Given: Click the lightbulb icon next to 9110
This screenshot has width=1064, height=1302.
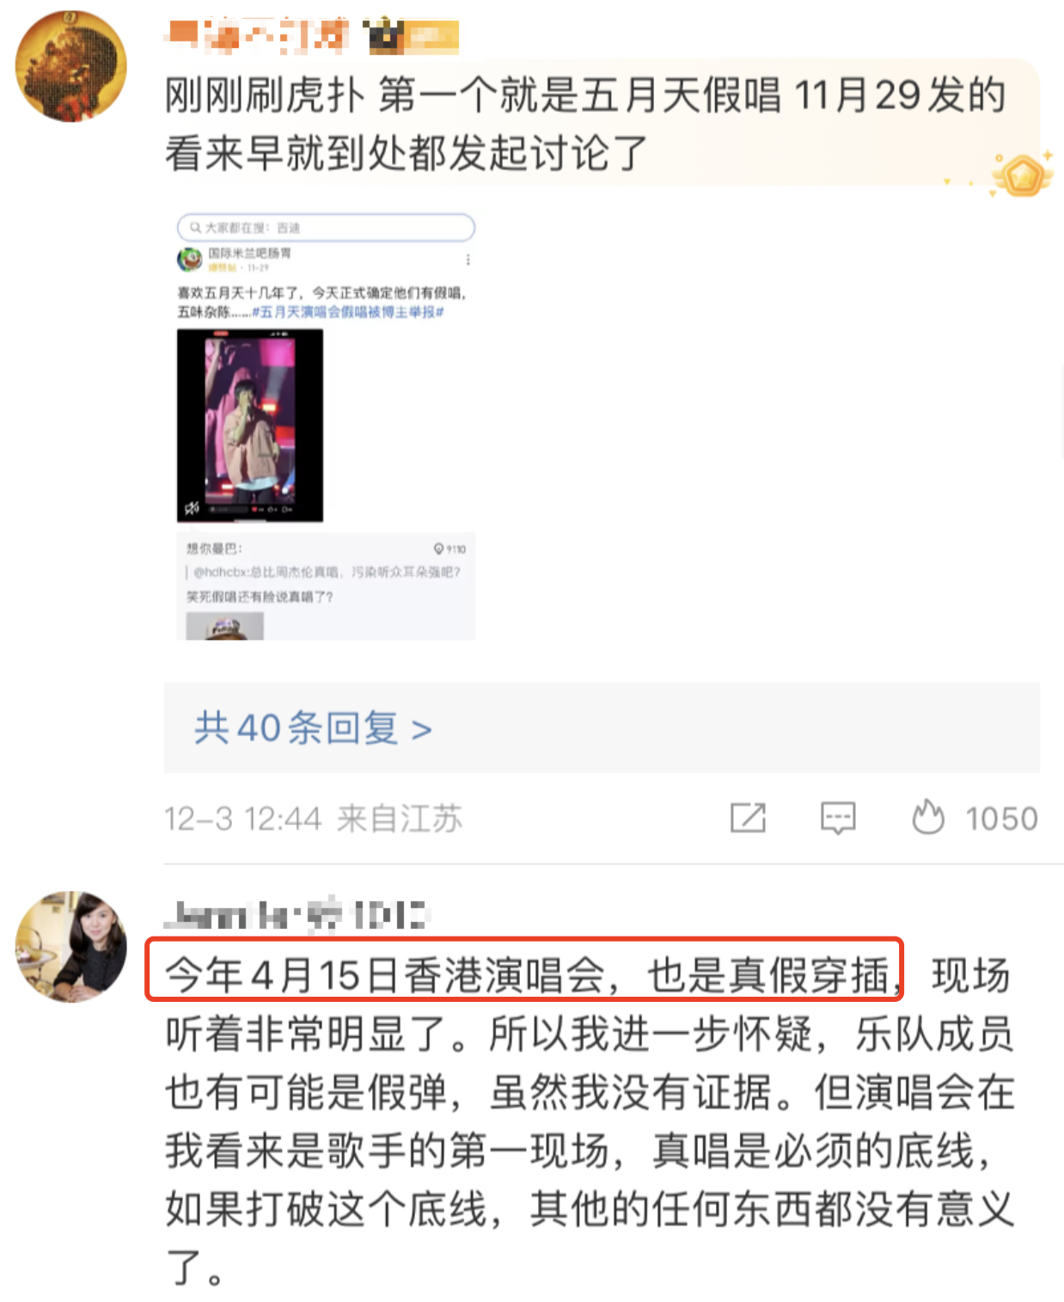Looking at the screenshot, I should (x=438, y=549).
